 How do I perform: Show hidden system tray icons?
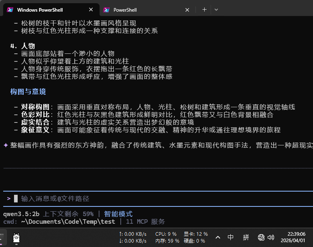pyautogui.click(x=218, y=237)
